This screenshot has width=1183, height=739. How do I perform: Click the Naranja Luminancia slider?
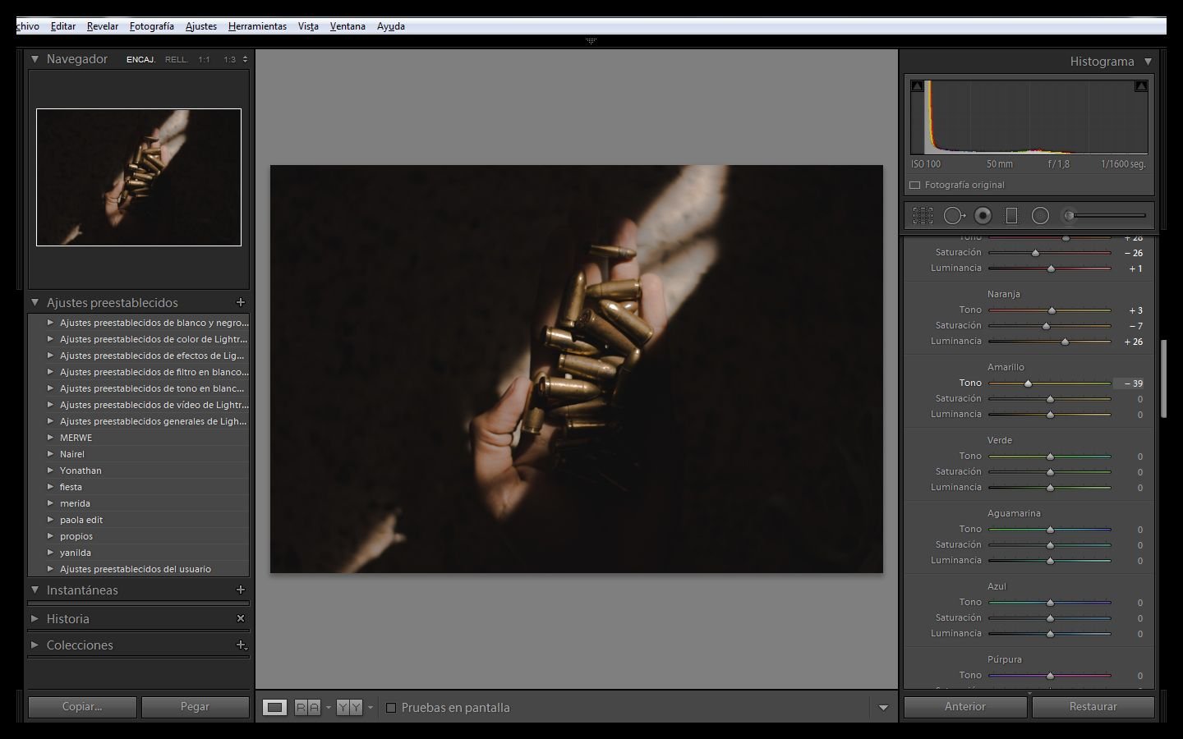[x=1050, y=342]
